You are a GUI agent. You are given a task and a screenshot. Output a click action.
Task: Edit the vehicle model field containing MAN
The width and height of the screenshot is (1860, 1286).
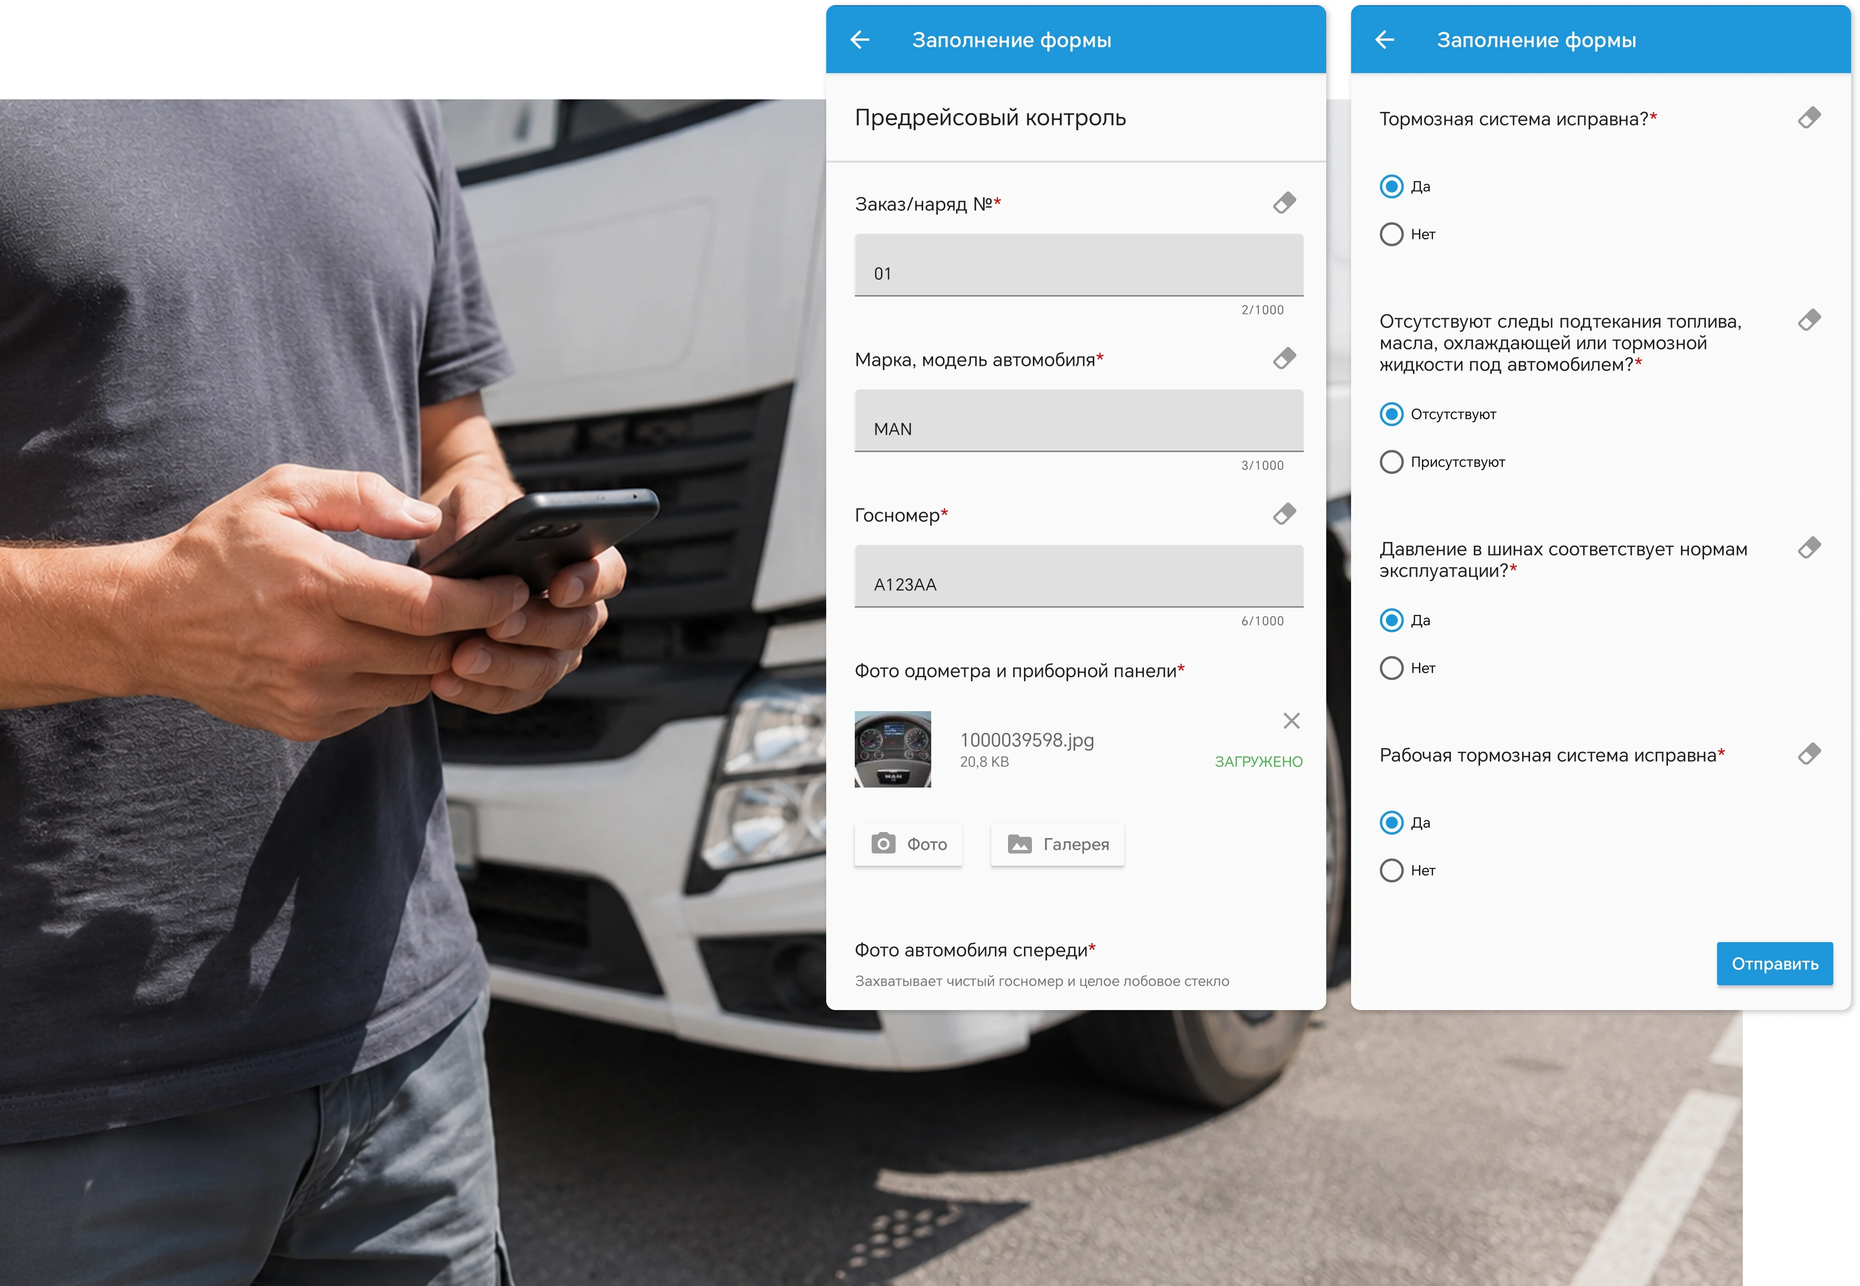click(1079, 421)
